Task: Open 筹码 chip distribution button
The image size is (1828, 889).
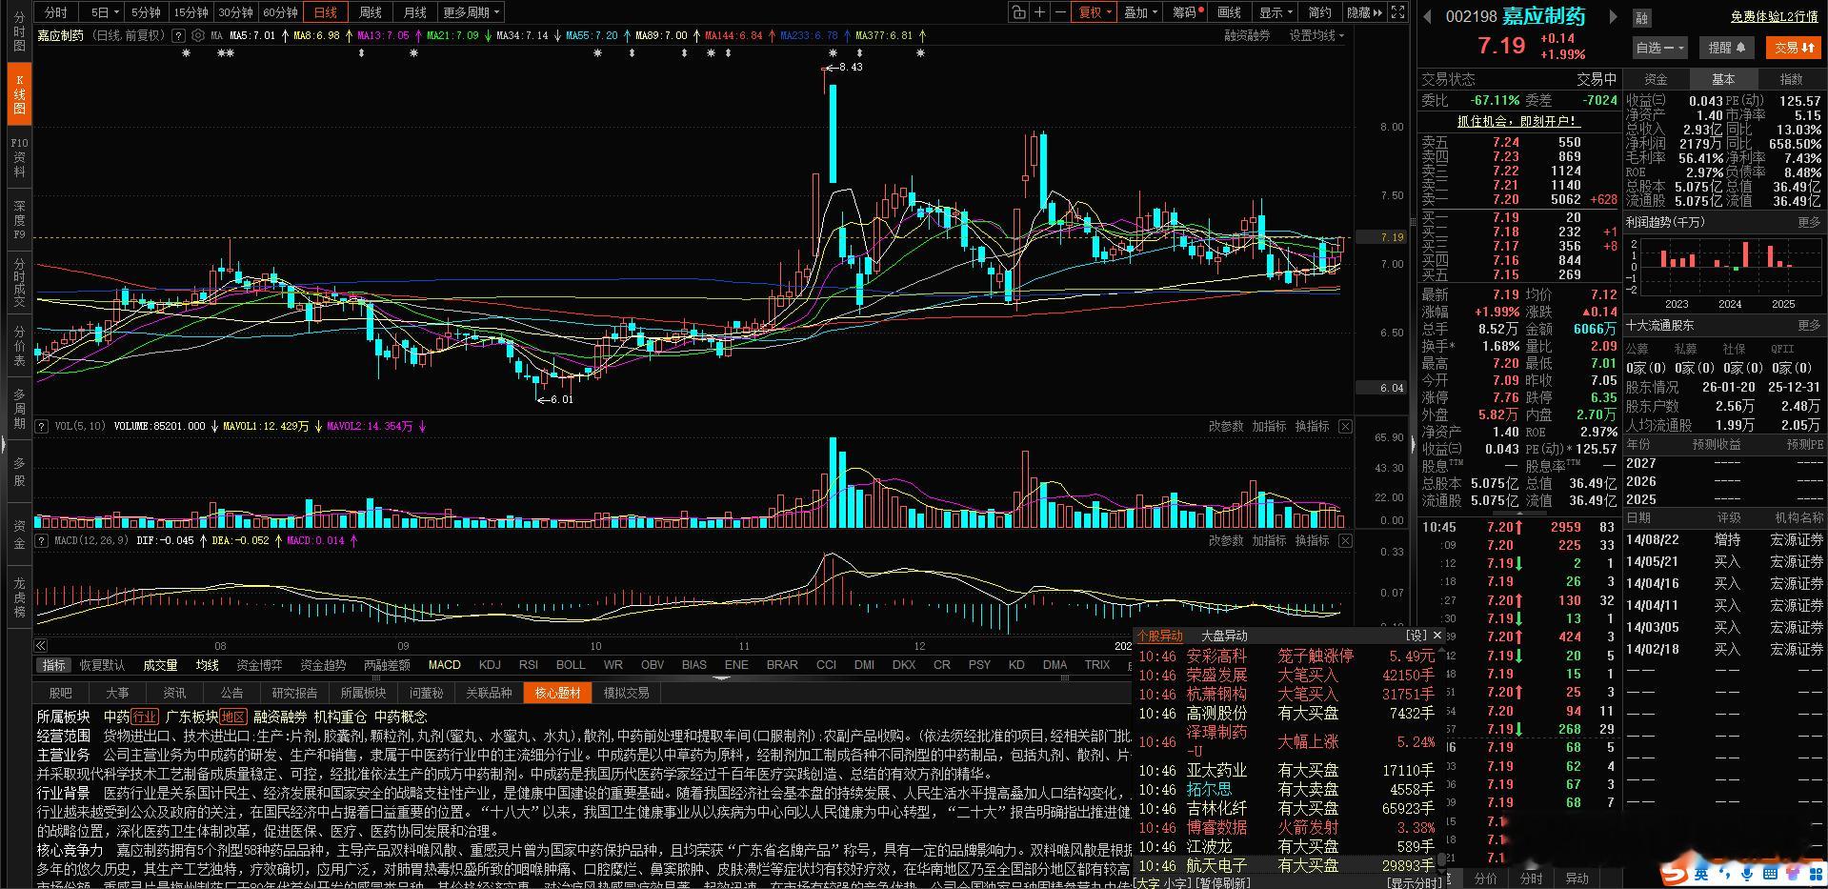Action: pyautogui.click(x=1185, y=12)
